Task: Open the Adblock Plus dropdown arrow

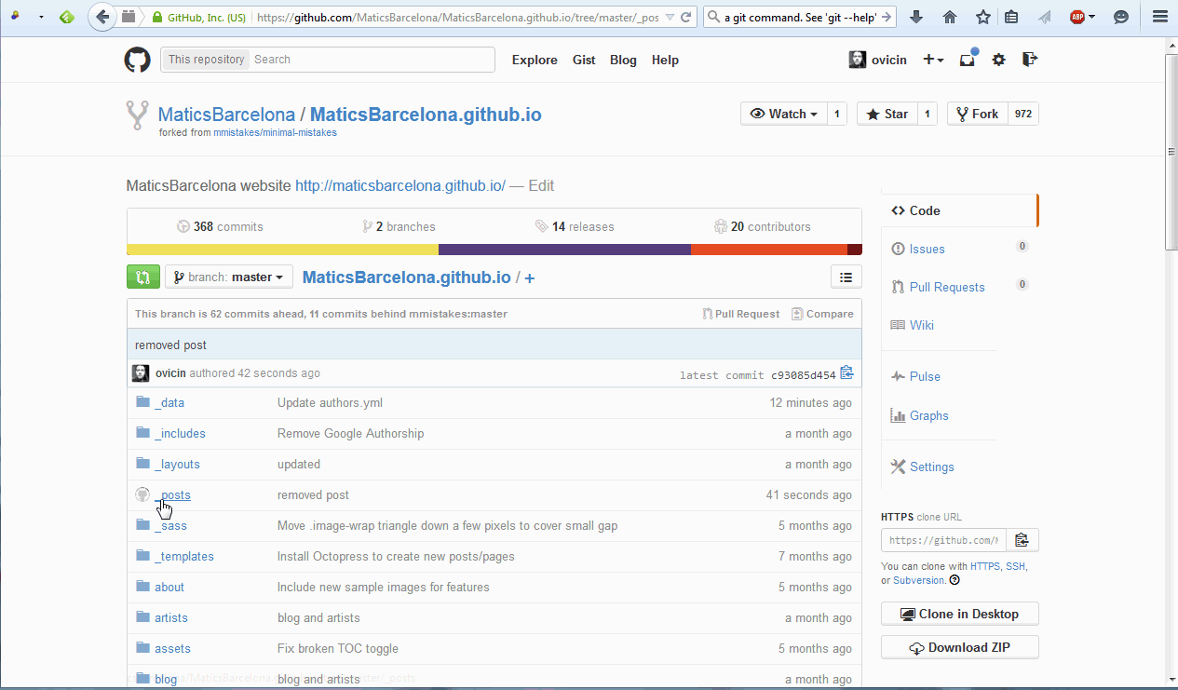Action: click(x=1092, y=17)
